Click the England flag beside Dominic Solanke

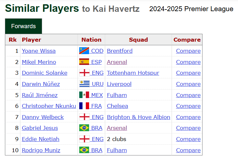tap(84, 73)
